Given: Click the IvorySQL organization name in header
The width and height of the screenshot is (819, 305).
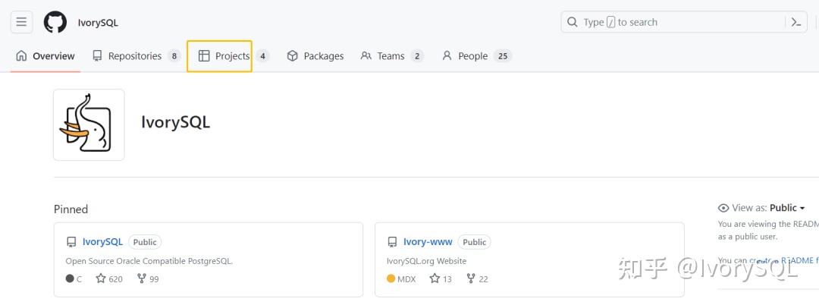Looking at the screenshot, I should pyautogui.click(x=98, y=23).
